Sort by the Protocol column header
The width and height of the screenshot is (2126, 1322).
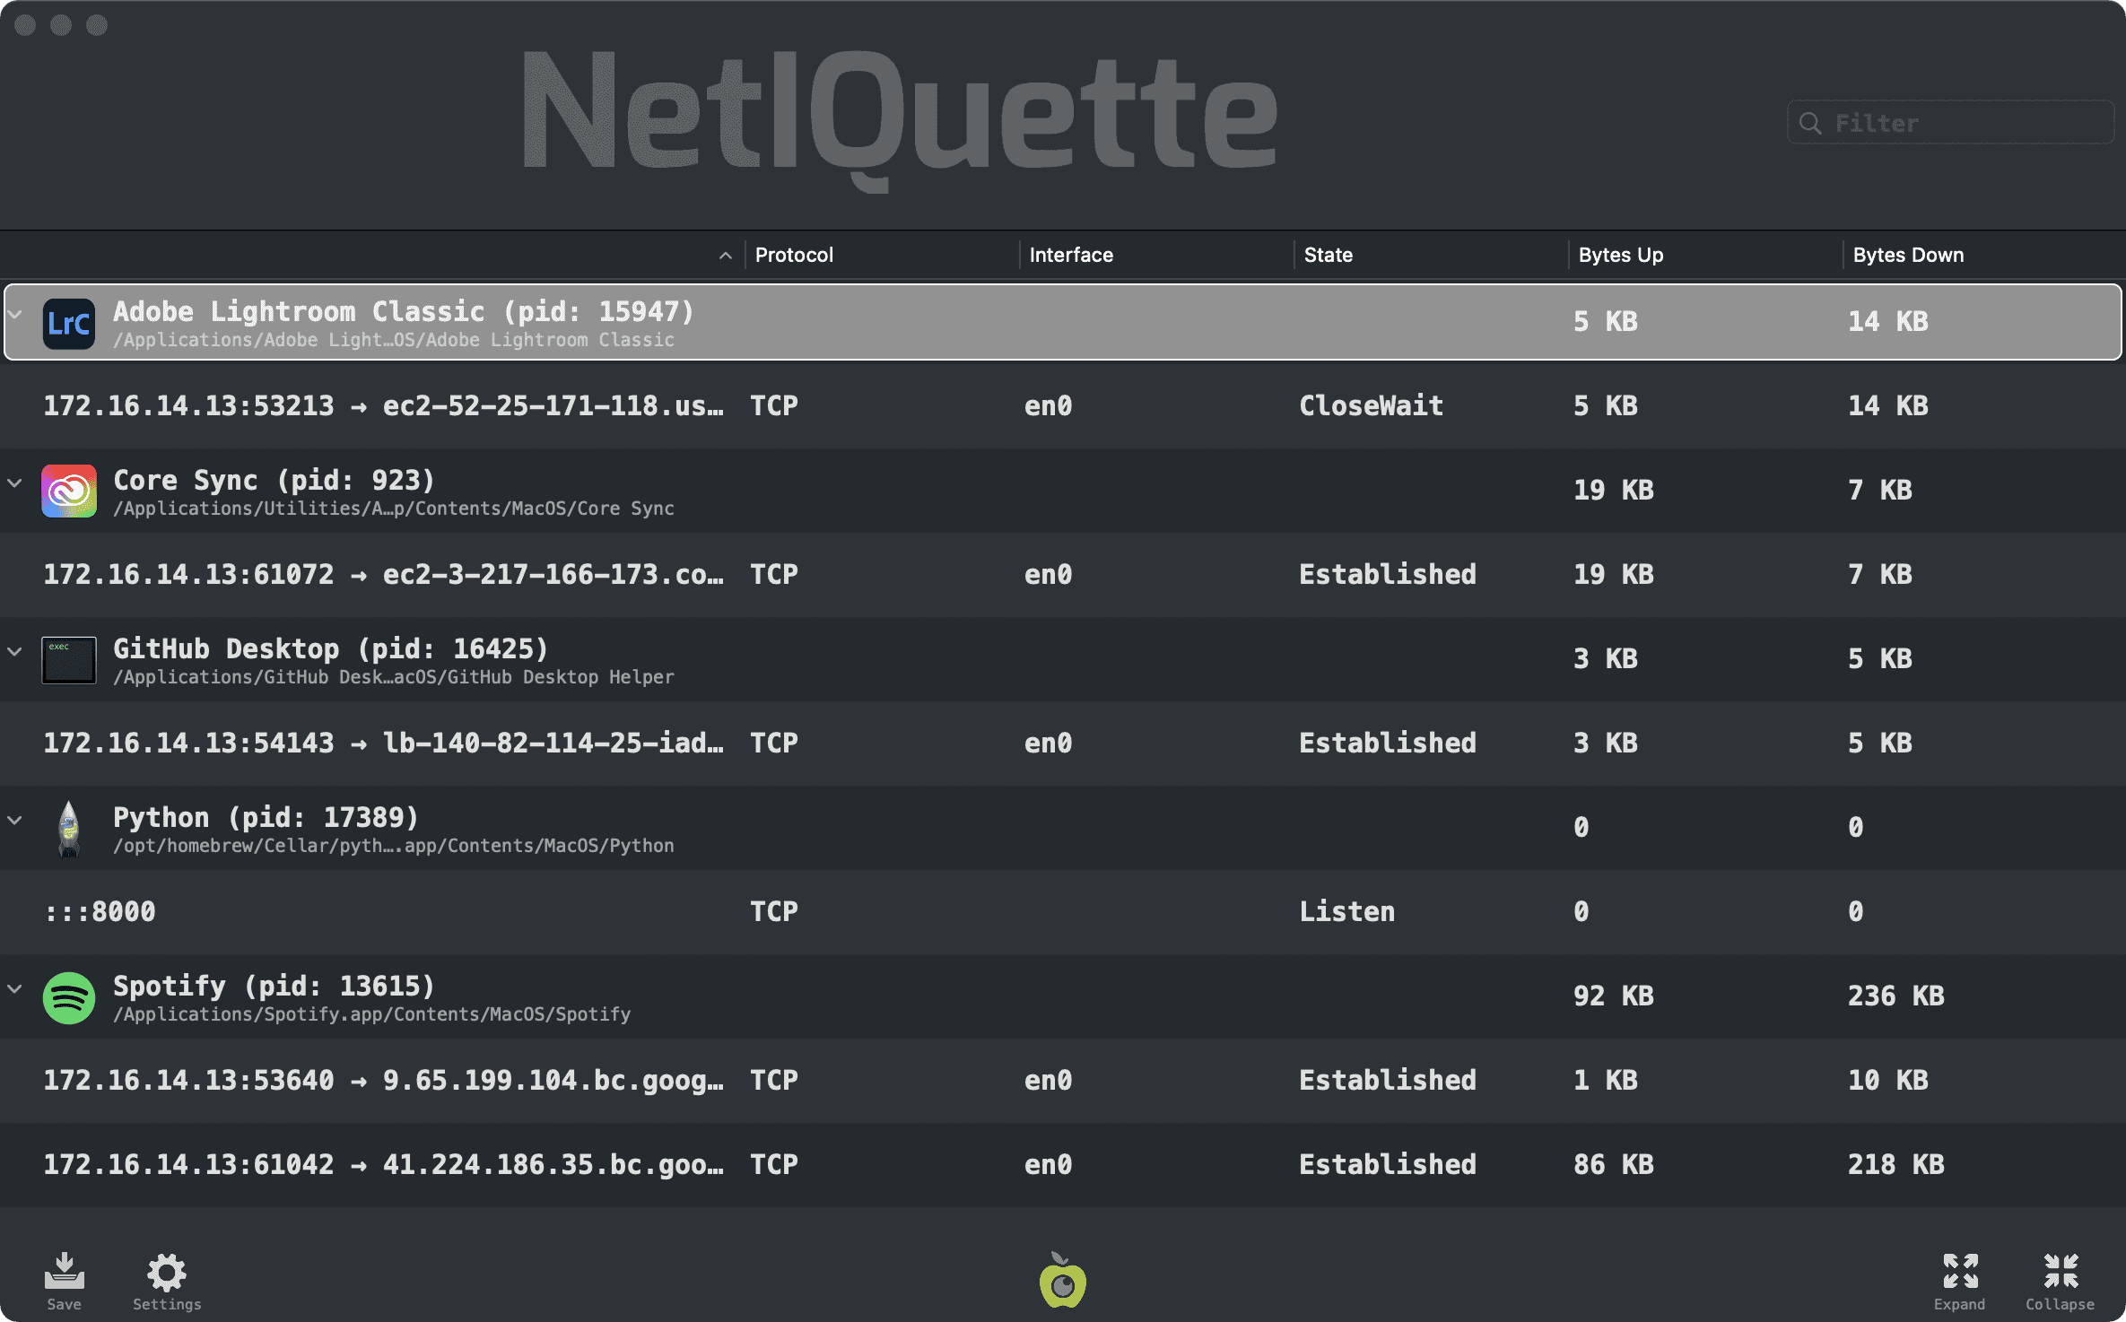[794, 255]
